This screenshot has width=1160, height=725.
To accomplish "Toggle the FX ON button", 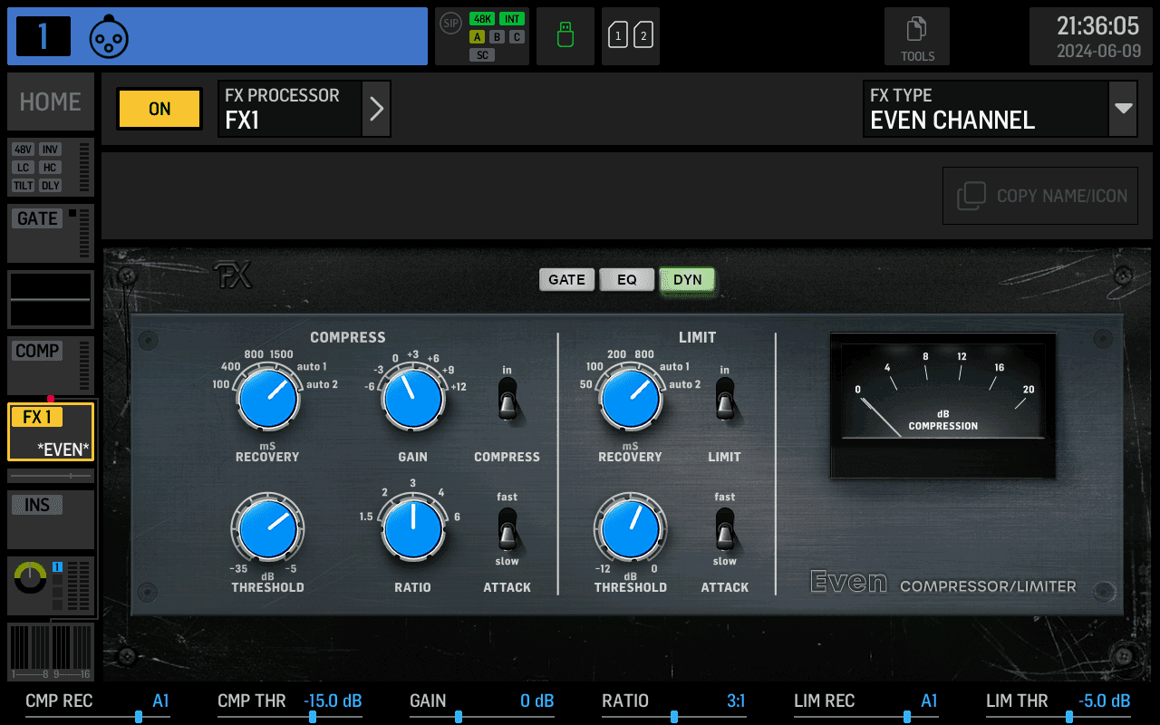I will 159,109.
